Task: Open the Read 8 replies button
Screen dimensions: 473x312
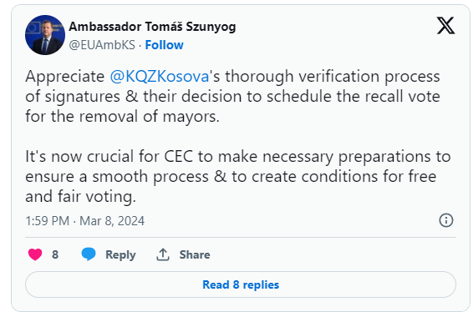Action: (241, 284)
